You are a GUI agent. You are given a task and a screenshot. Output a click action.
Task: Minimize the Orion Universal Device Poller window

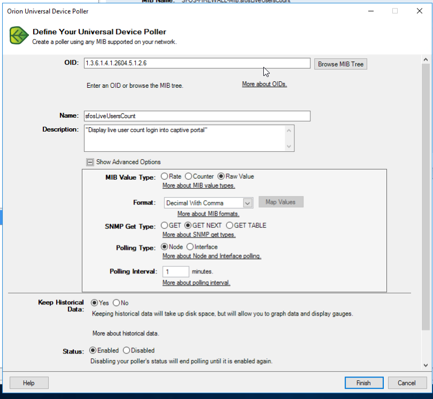(x=371, y=11)
